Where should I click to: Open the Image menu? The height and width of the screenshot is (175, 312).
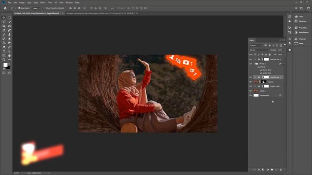[x=21, y=2]
